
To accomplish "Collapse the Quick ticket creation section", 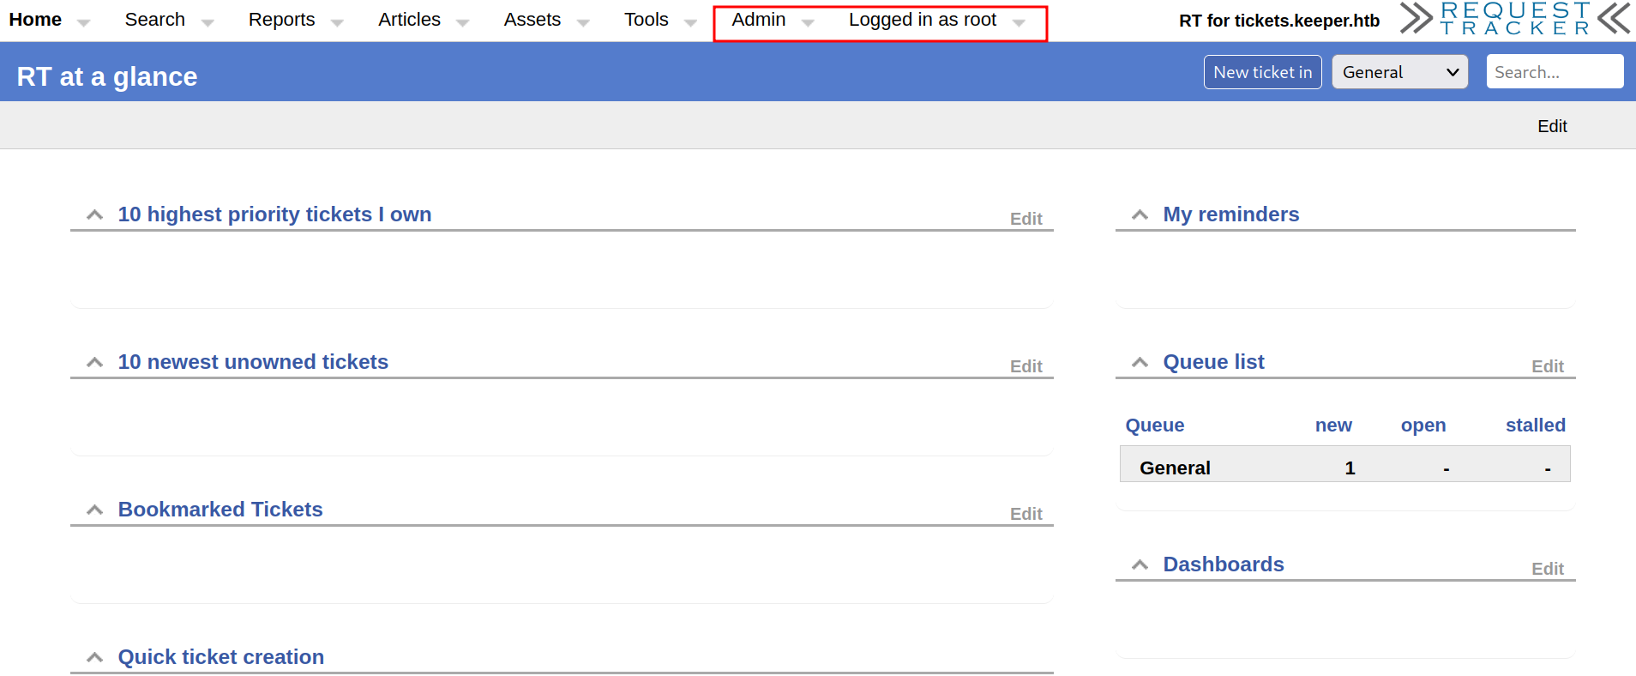I will pos(95,657).
